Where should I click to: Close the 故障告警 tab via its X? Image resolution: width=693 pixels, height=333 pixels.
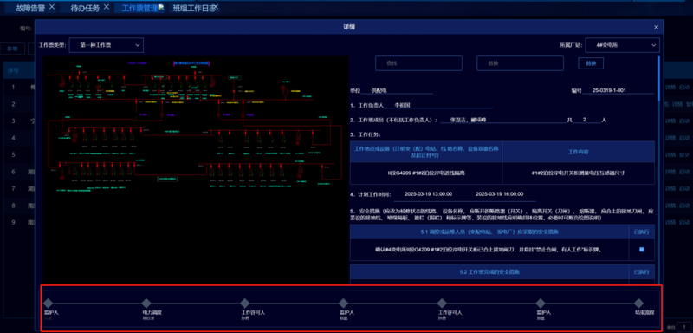click(x=52, y=7)
